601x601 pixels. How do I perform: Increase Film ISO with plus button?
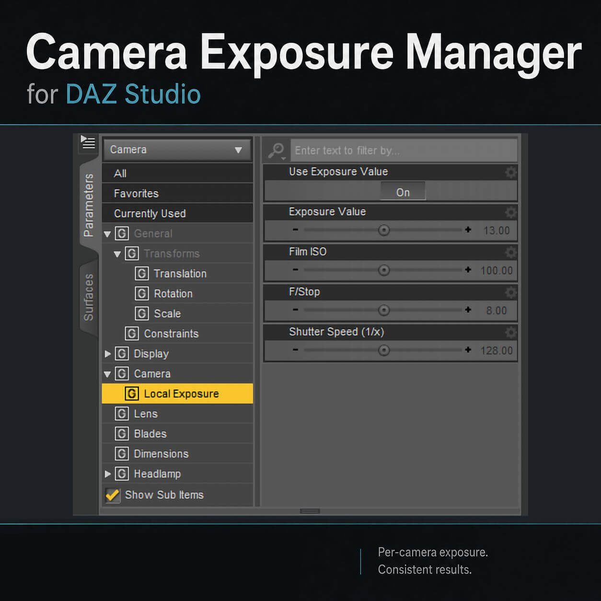468,270
